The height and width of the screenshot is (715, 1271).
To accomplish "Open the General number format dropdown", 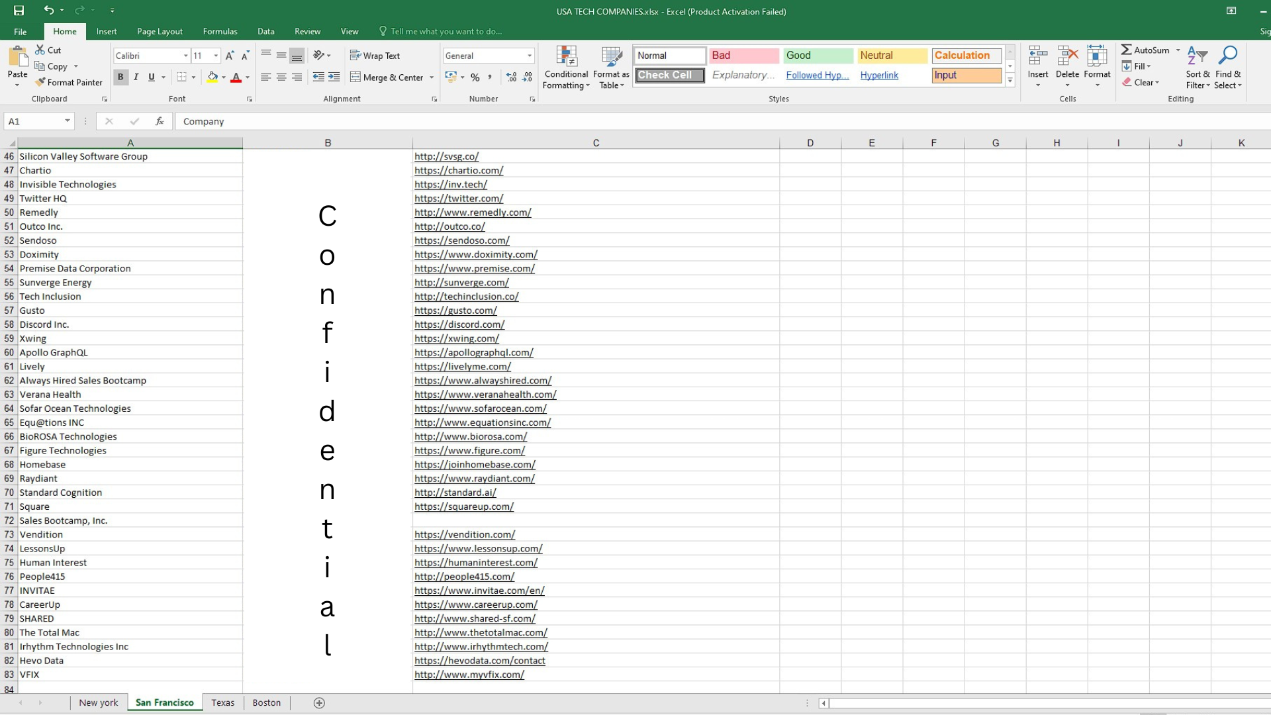I will (x=529, y=56).
